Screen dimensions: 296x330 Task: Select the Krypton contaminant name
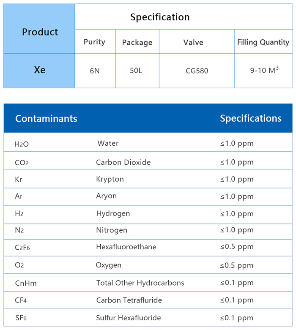tap(110, 179)
